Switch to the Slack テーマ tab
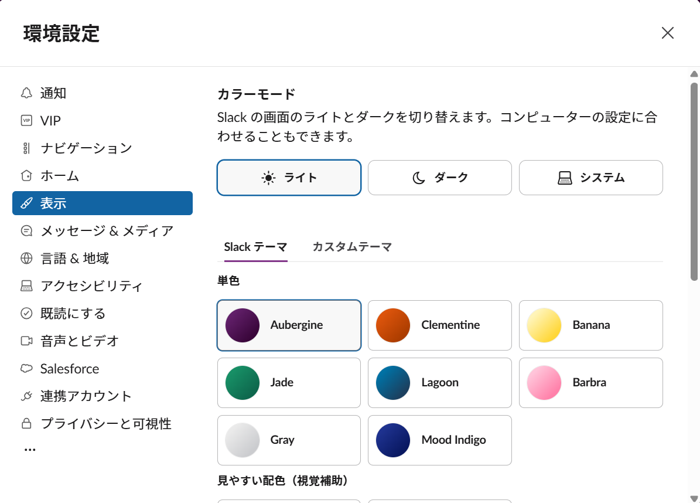The image size is (700, 503). (x=255, y=247)
